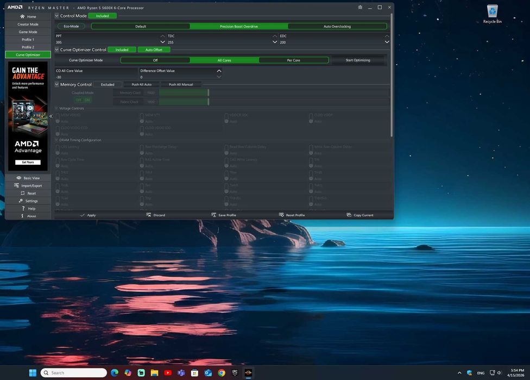530x380 pixels.
Task: Open File Explorer from taskbar
Action: (x=154, y=372)
